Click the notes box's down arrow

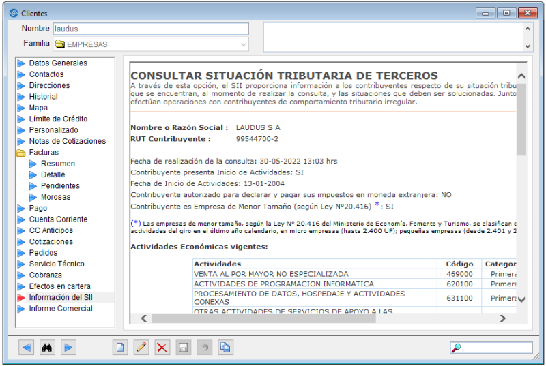(x=528, y=46)
